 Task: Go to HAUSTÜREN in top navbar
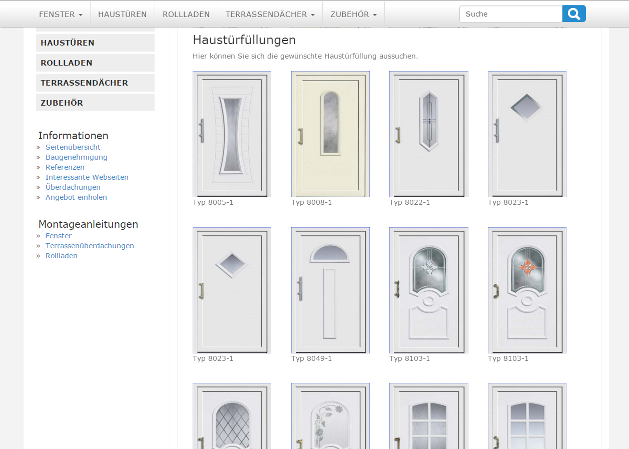coord(123,14)
